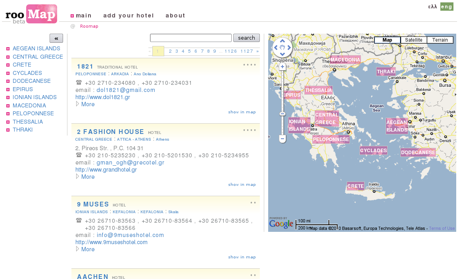The height and width of the screenshot is (279, 459).
Task: Select CYCLADES in the region list
Action: tap(27, 73)
